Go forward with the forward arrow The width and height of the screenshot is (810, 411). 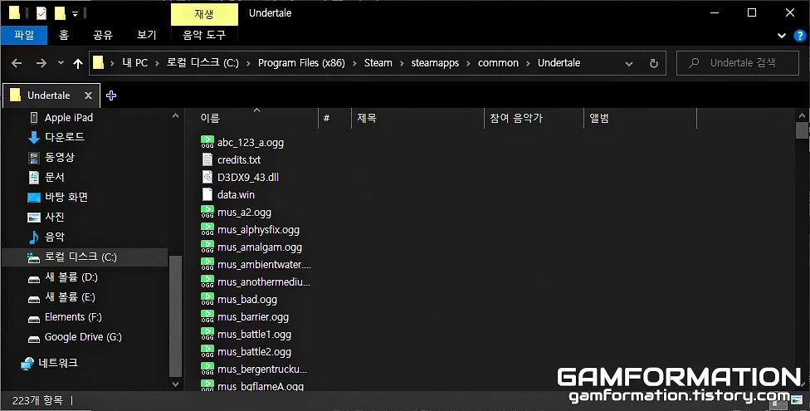[41, 63]
